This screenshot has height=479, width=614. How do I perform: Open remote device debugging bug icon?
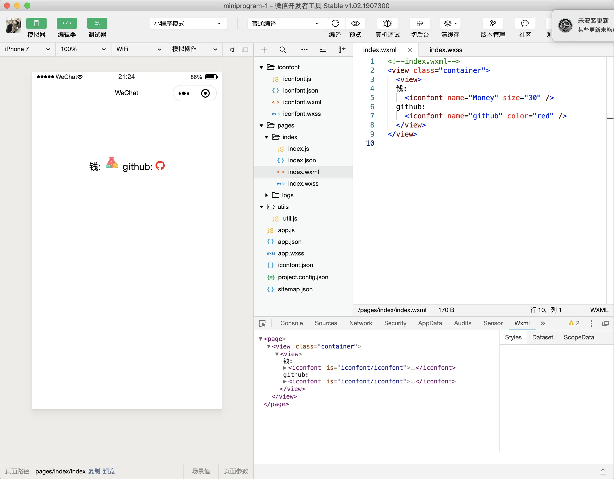pyautogui.click(x=387, y=24)
